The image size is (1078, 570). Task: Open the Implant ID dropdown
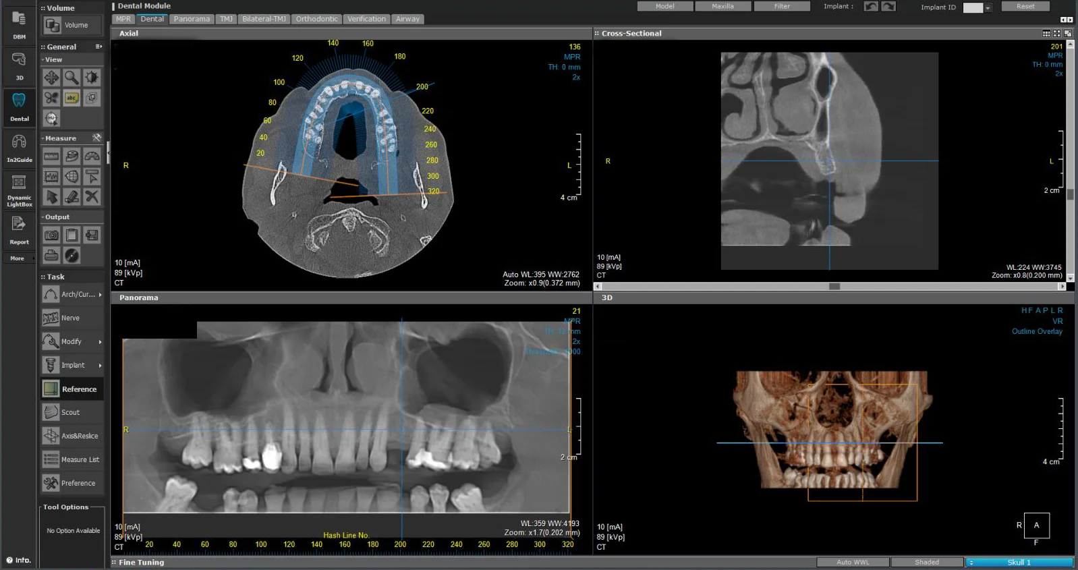tap(988, 8)
